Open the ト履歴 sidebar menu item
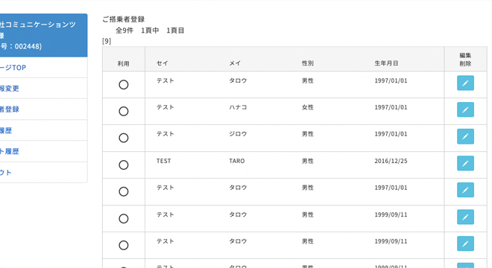492x268 pixels. [10, 151]
